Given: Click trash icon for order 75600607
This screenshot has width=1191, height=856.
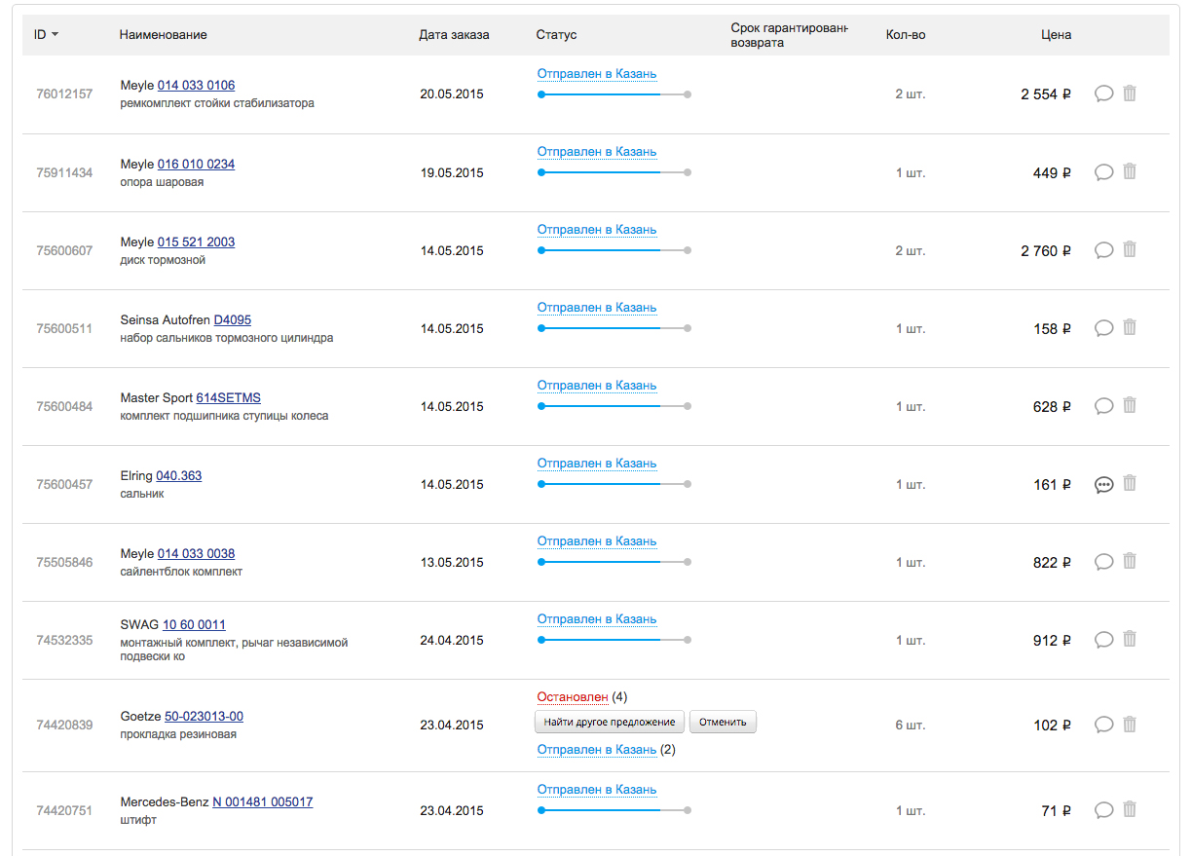Looking at the screenshot, I should point(1130,249).
